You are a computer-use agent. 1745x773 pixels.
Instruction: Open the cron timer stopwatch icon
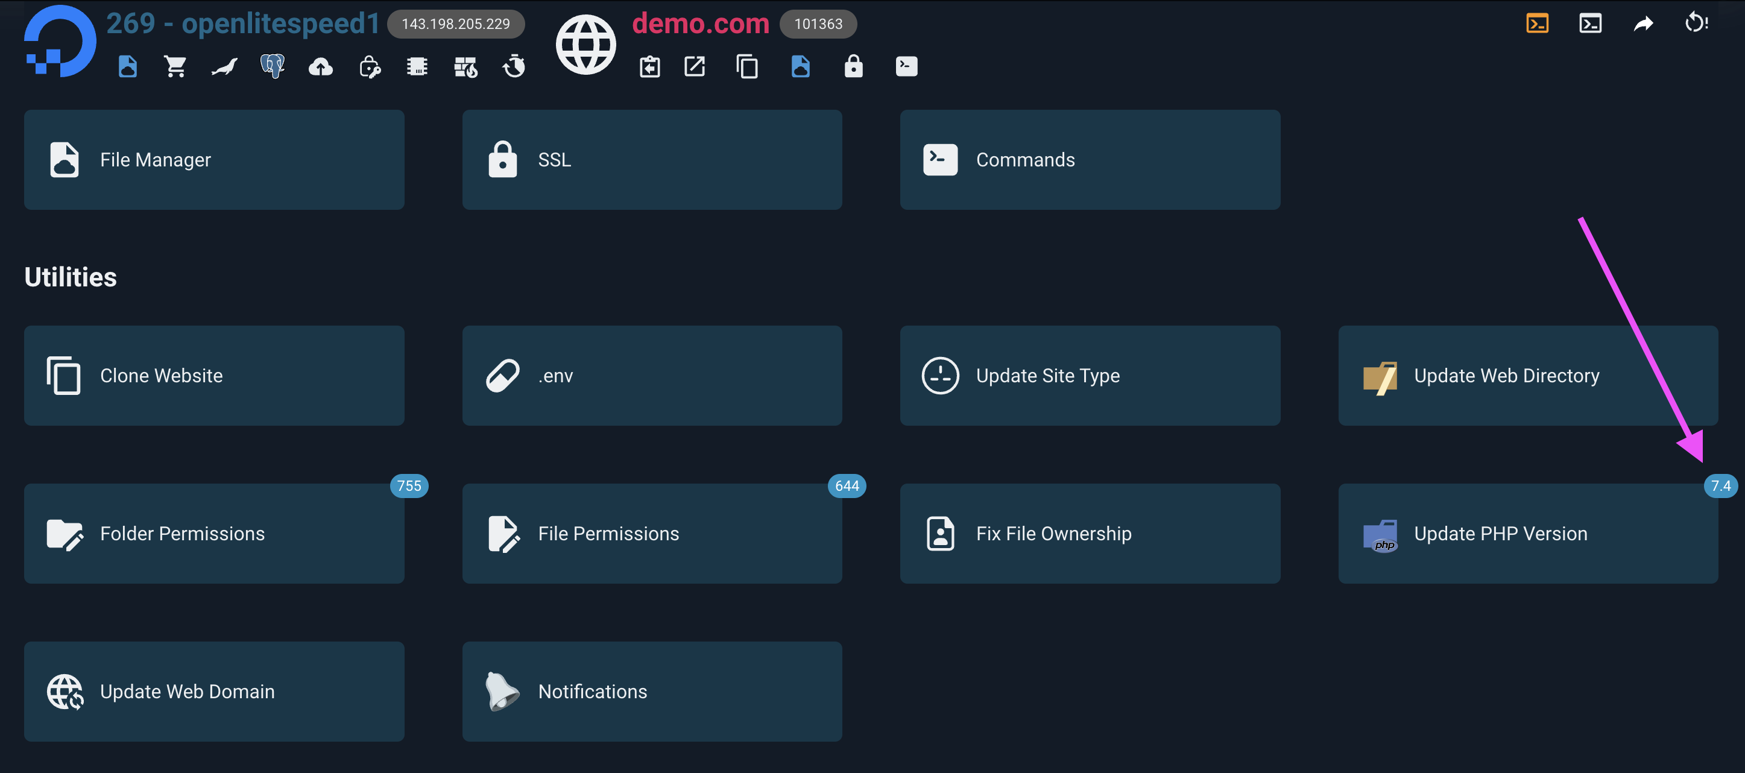[514, 66]
